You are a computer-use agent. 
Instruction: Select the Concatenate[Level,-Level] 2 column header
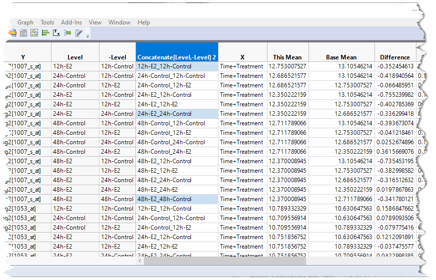(x=176, y=57)
